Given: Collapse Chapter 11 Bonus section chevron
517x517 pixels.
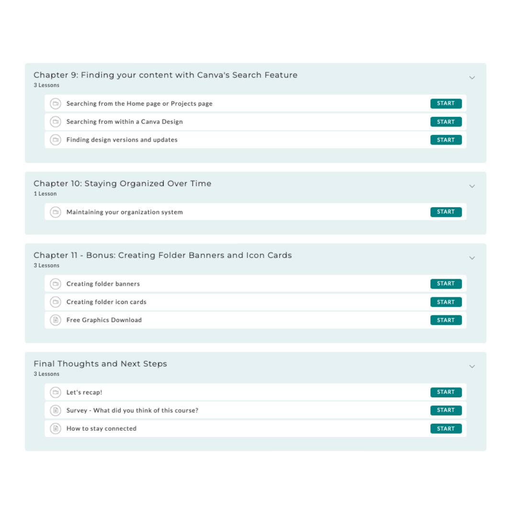Looking at the screenshot, I should pos(472,258).
